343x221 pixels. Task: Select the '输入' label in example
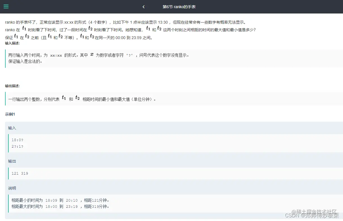coord(12,128)
